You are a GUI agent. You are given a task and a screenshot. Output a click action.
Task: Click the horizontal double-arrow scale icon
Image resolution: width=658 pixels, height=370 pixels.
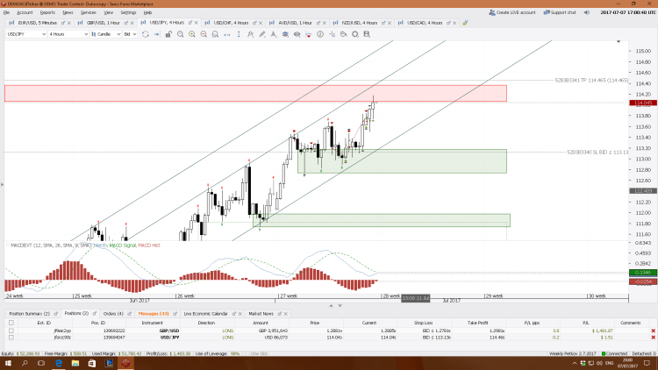click(227, 34)
